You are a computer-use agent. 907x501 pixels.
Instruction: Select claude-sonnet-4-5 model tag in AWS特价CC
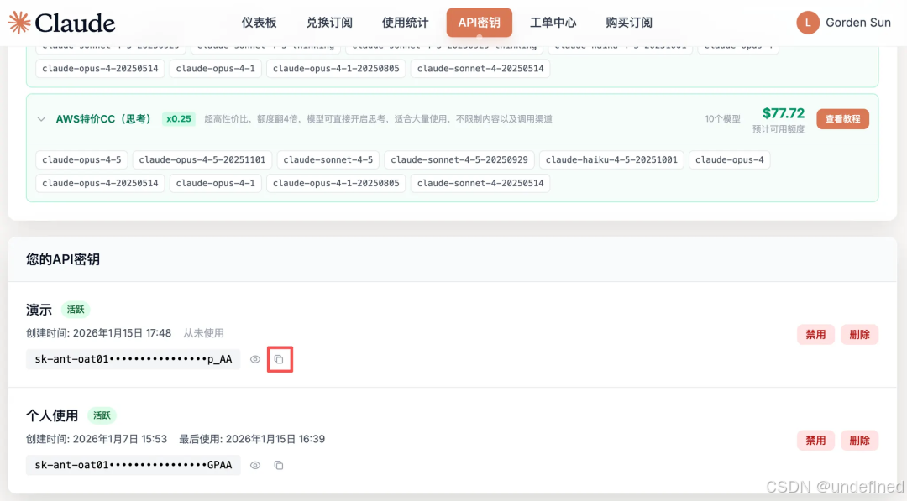pyautogui.click(x=328, y=159)
